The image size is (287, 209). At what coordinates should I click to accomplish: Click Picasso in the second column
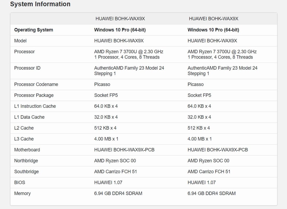196,84
